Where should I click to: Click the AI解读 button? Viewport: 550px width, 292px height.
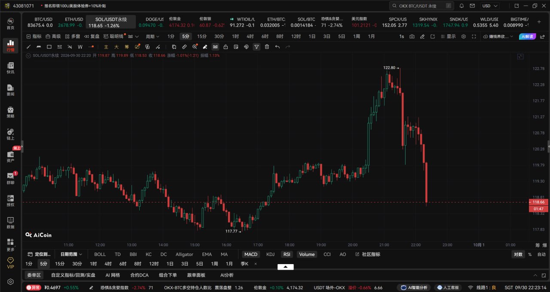coord(527,36)
